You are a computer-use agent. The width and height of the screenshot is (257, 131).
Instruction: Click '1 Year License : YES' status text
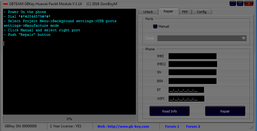[66, 126]
